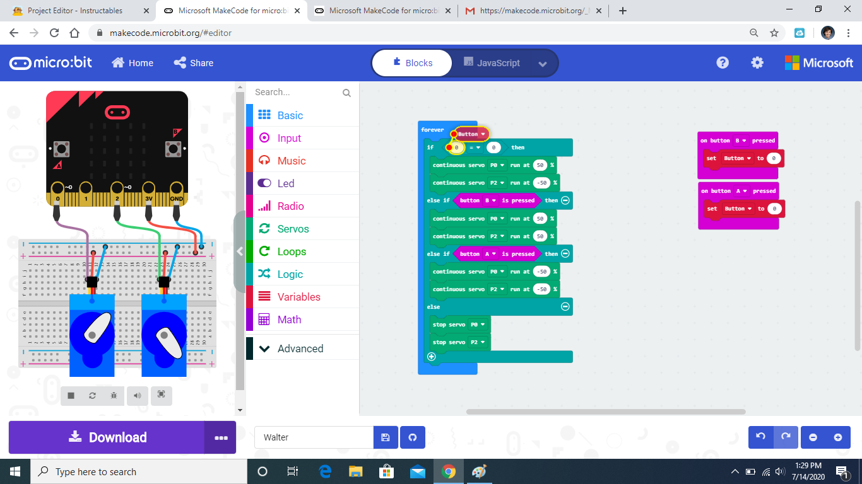Open the settings gear menu

(757, 62)
